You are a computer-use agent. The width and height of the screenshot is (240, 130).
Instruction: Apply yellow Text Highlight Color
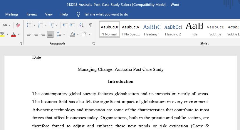click(2, 34)
